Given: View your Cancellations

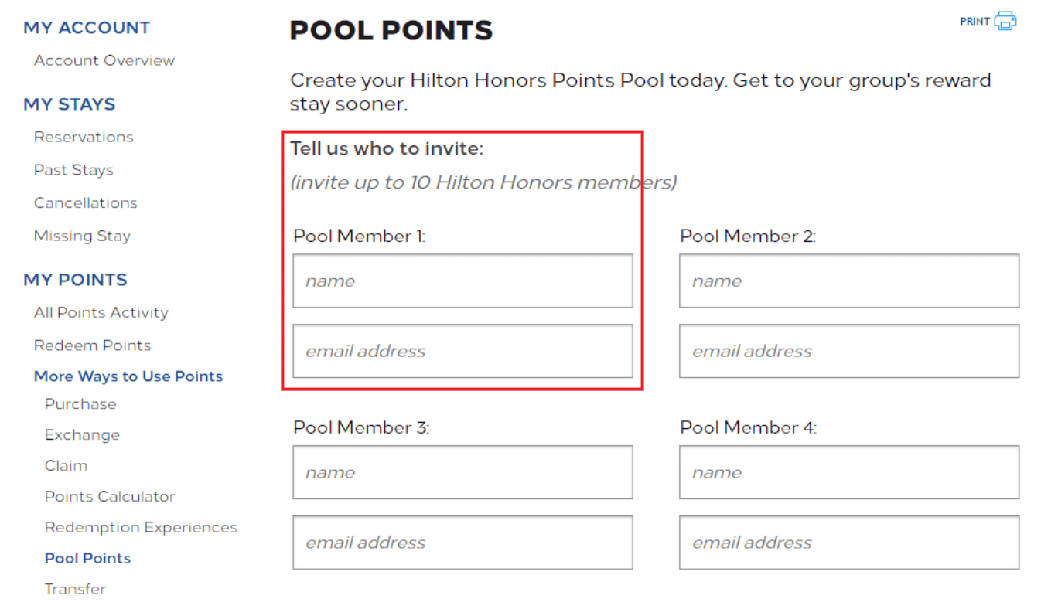Looking at the screenshot, I should pyautogui.click(x=85, y=202).
